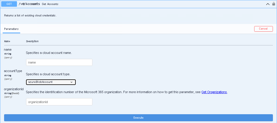The image size is (277, 123).
Task: Click the 'Returns a list' description text
Action: pos(30,15)
